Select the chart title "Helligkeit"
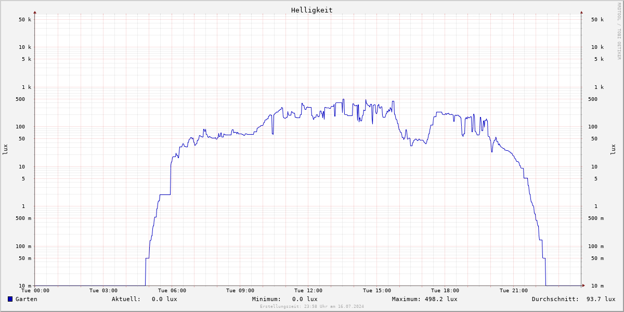This screenshot has height=312, width=624. tap(312, 10)
